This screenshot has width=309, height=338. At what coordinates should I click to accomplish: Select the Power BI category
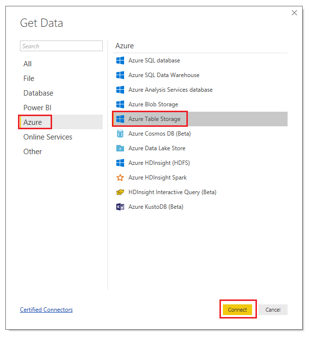point(61,108)
